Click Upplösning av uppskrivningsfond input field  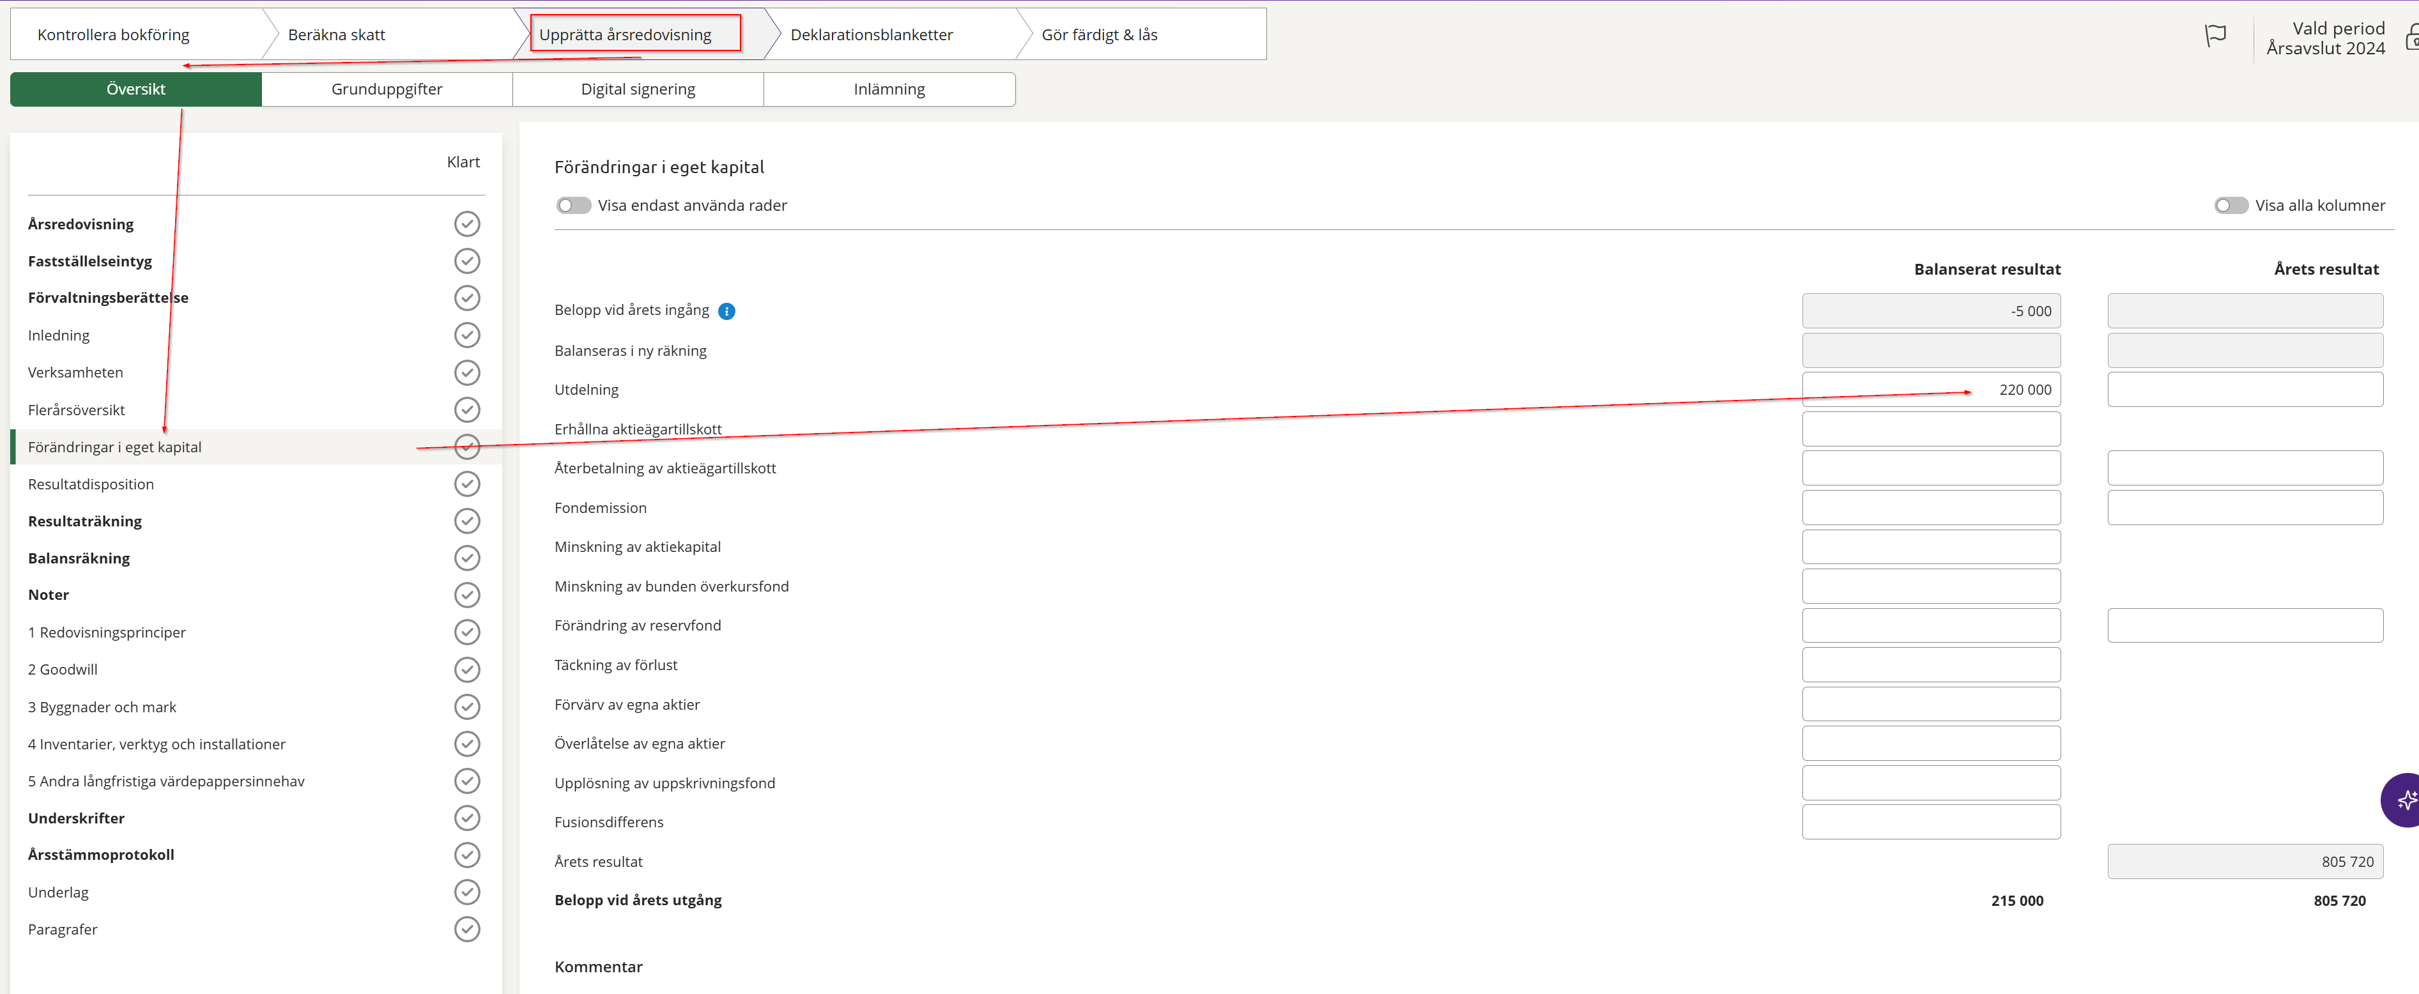1931,783
